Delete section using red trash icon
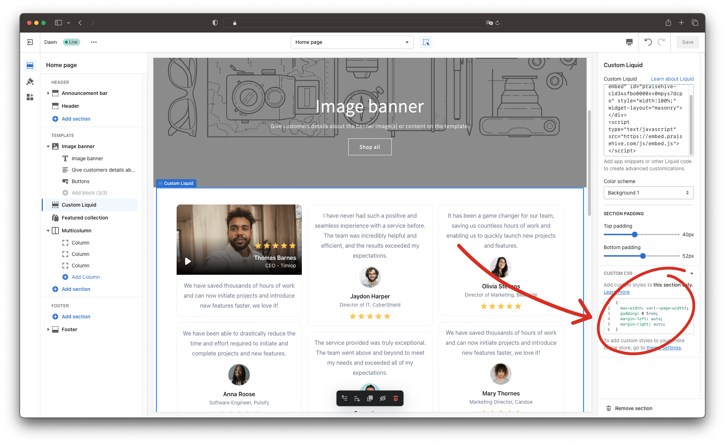Viewport: 725px width, 444px height. pos(395,398)
